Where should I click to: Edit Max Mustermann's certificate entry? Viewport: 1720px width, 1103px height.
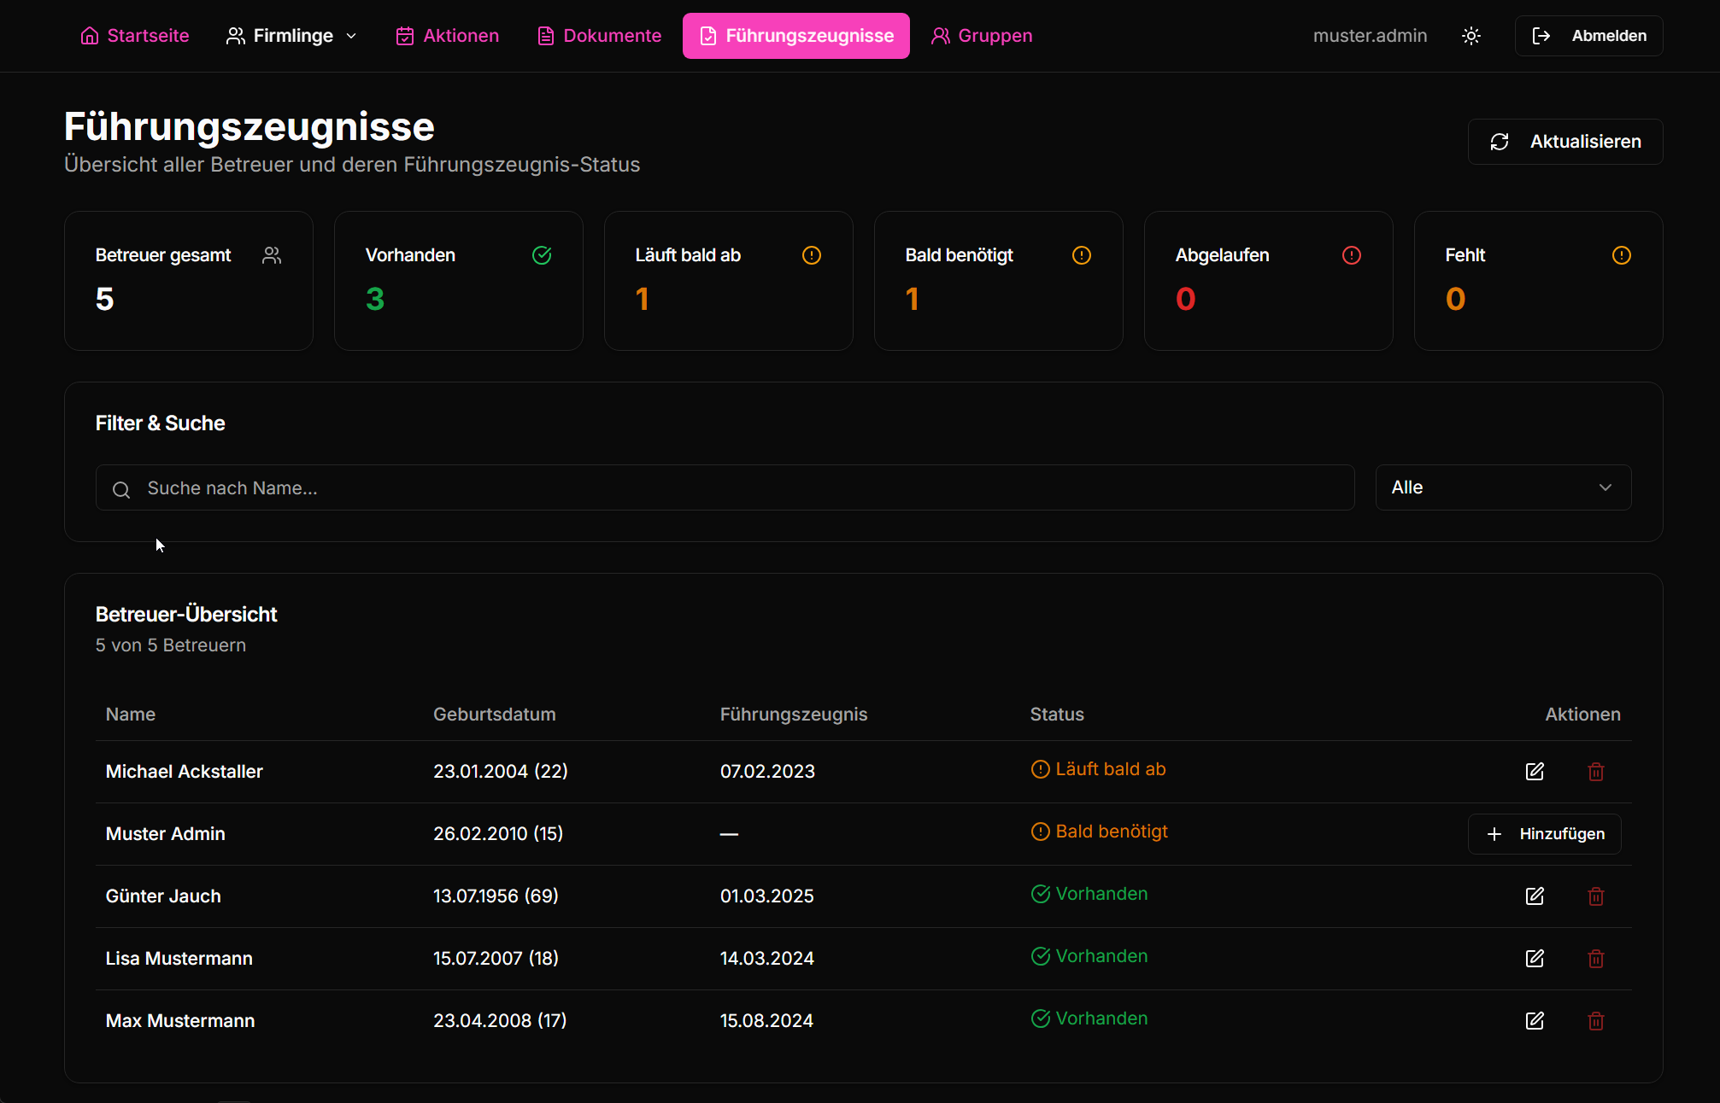(1535, 1021)
